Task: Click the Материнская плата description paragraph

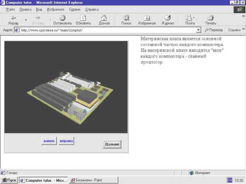Action: coord(182,50)
